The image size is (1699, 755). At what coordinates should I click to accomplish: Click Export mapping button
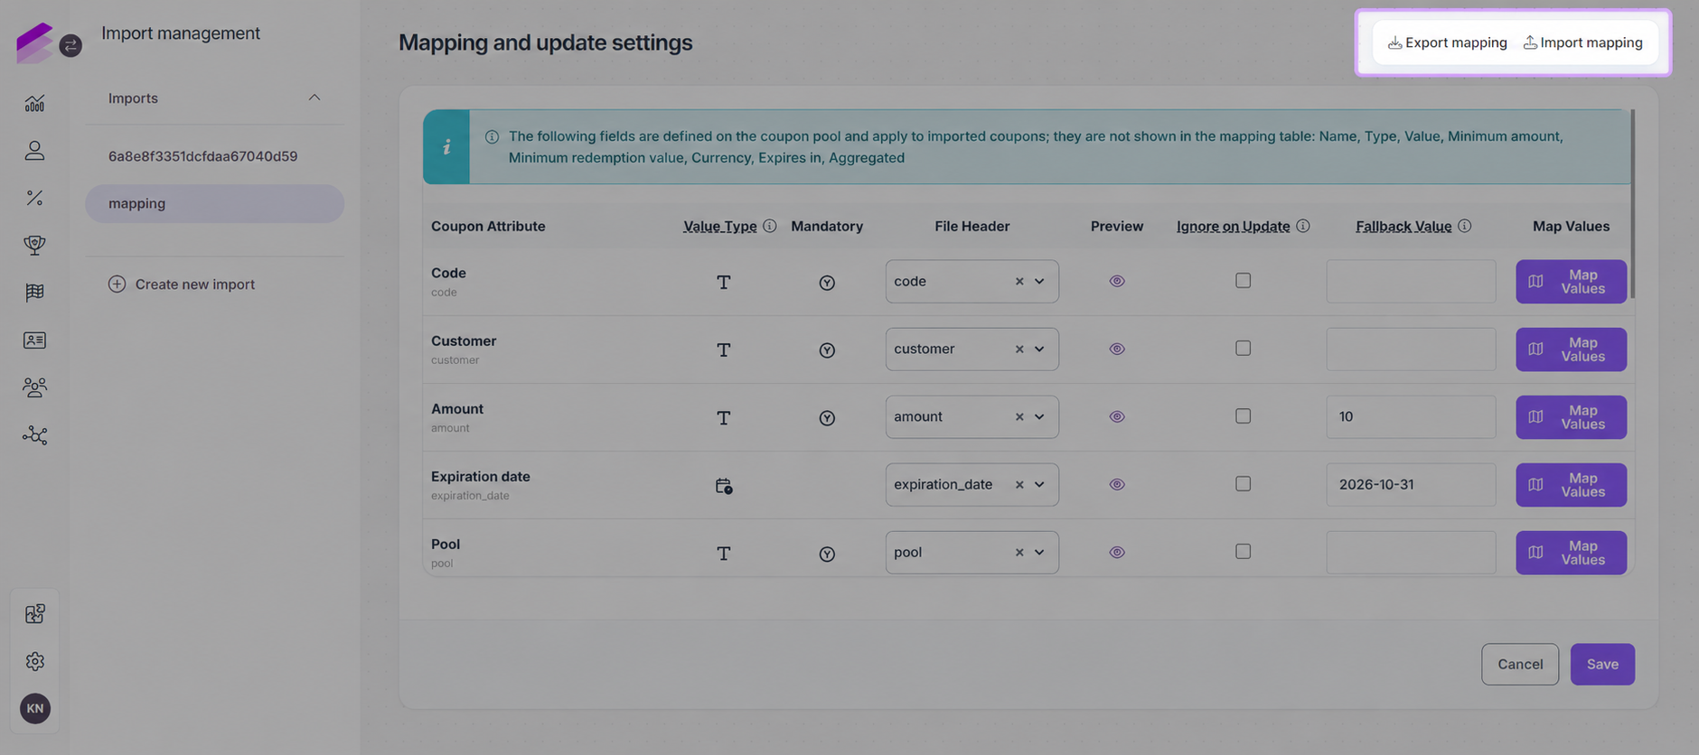point(1448,42)
